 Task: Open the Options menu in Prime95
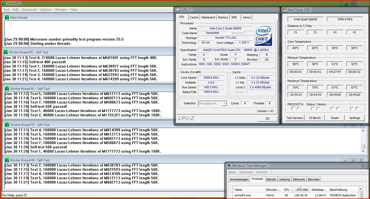pyautogui.click(x=46, y=10)
